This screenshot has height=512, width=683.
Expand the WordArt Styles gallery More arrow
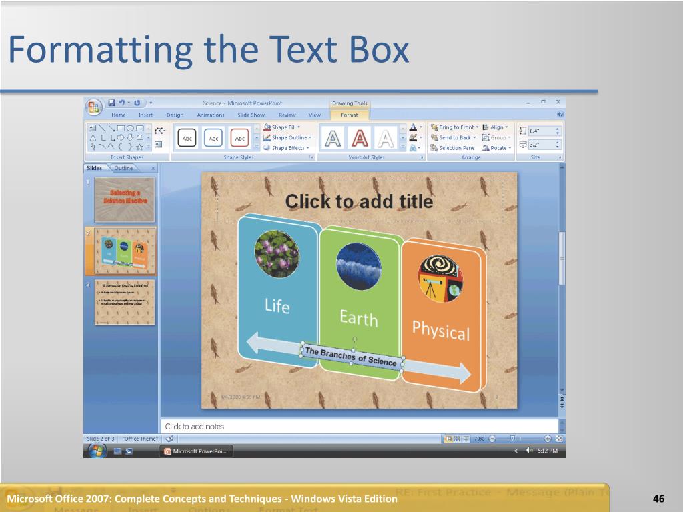click(x=403, y=147)
